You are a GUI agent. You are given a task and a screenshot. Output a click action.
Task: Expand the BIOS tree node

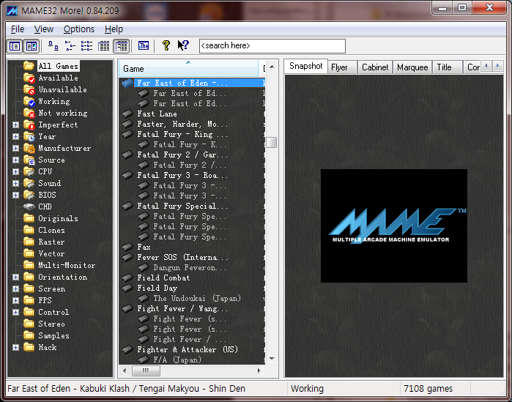pos(15,195)
